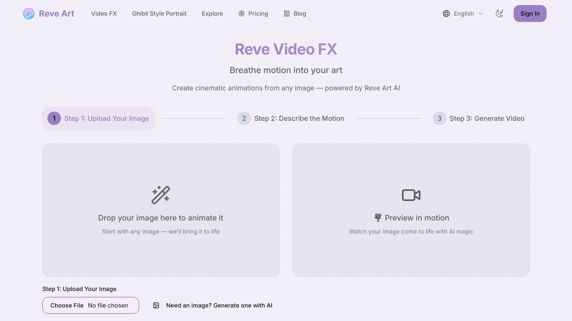Open the Pricing menu link
Viewport: 572px width, 321px height.
[x=258, y=14]
